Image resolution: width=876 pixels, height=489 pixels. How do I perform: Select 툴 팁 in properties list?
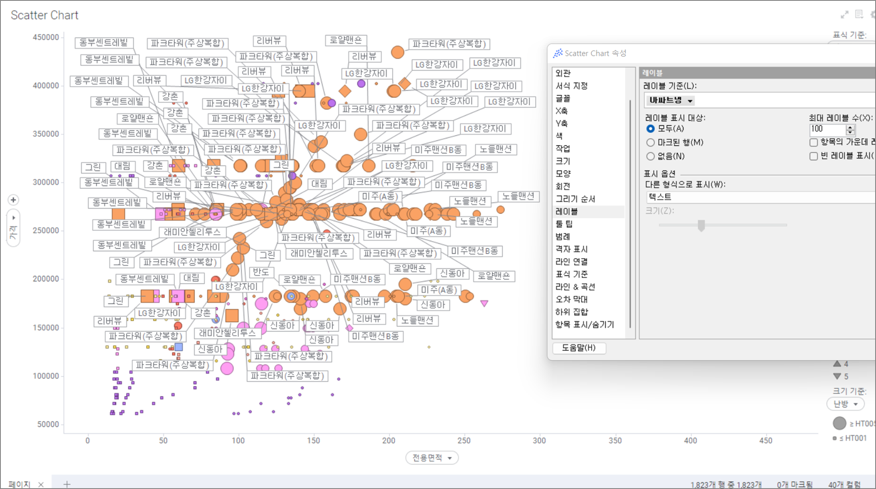[564, 224]
